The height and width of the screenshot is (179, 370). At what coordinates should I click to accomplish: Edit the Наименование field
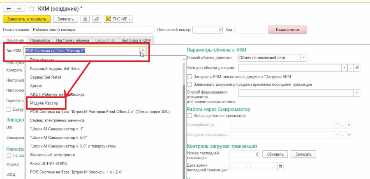click(x=93, y=30)
